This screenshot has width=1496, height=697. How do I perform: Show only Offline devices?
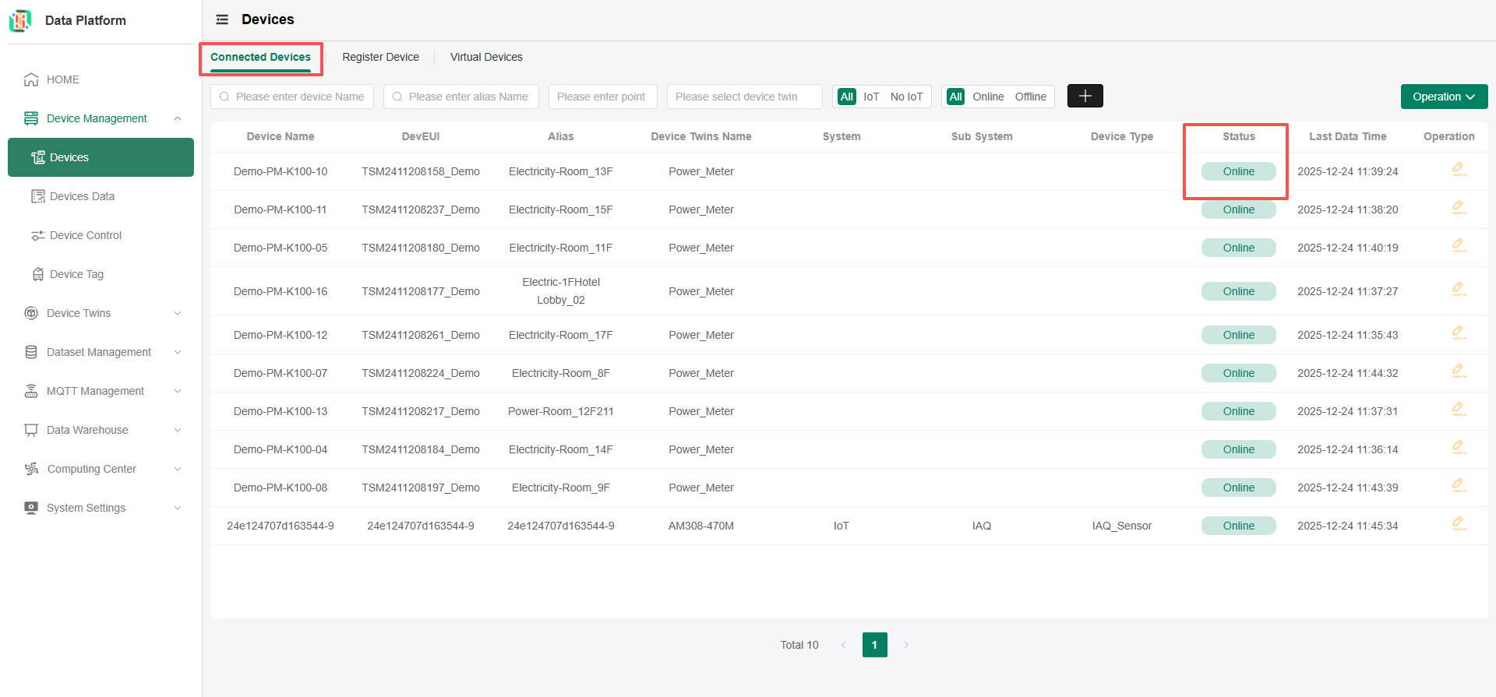click(1030, 97)
